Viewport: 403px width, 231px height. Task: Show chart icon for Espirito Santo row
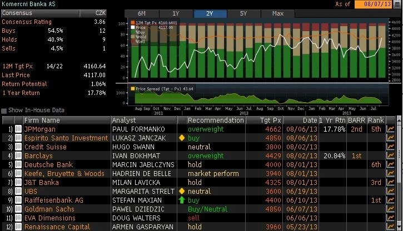pyautogui.click(x=390, y=138)
